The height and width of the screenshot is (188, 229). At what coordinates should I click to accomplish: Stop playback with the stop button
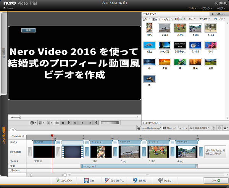(63, 123)
